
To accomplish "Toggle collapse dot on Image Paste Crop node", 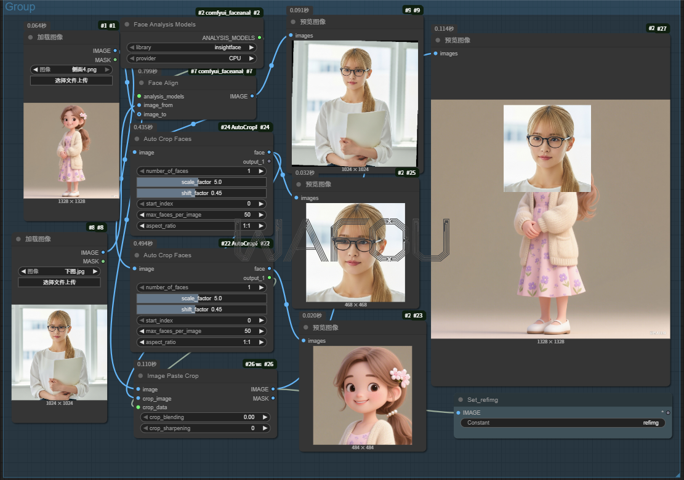I will pos(140,376).
